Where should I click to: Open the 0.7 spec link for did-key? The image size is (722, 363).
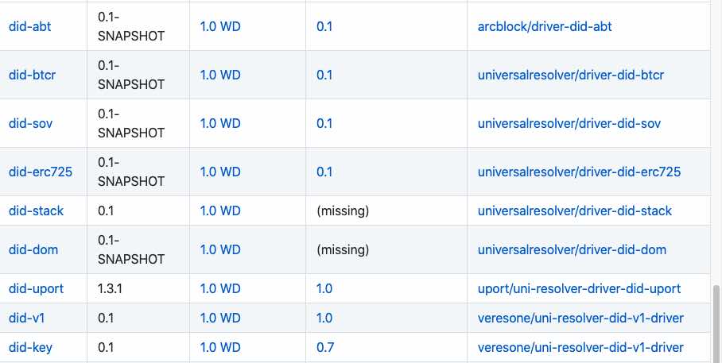coord(324,347)
